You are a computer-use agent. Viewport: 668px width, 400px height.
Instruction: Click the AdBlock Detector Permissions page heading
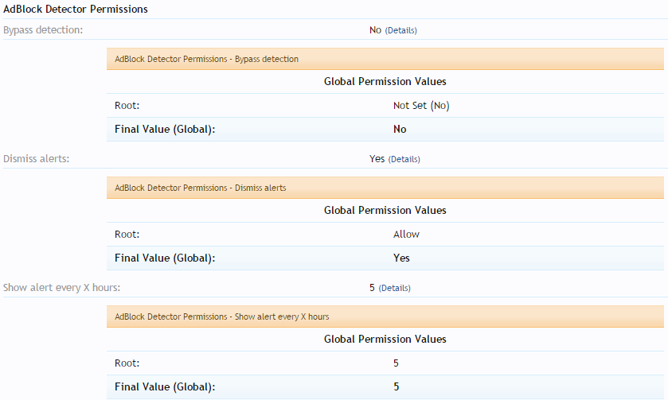tap(75, 9)
